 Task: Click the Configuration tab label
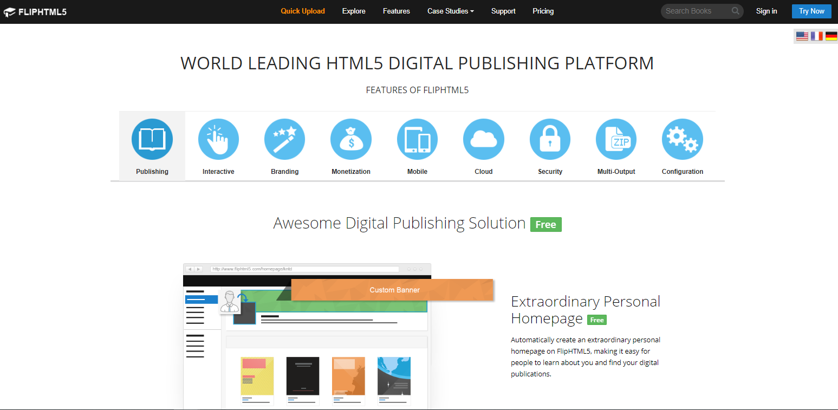[683, 172]
